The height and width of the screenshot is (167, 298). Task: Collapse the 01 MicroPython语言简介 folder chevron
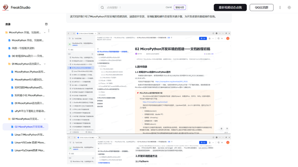[45, 64]
